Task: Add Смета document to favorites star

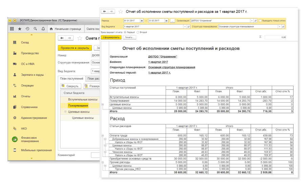Action: tap(80, 38)
